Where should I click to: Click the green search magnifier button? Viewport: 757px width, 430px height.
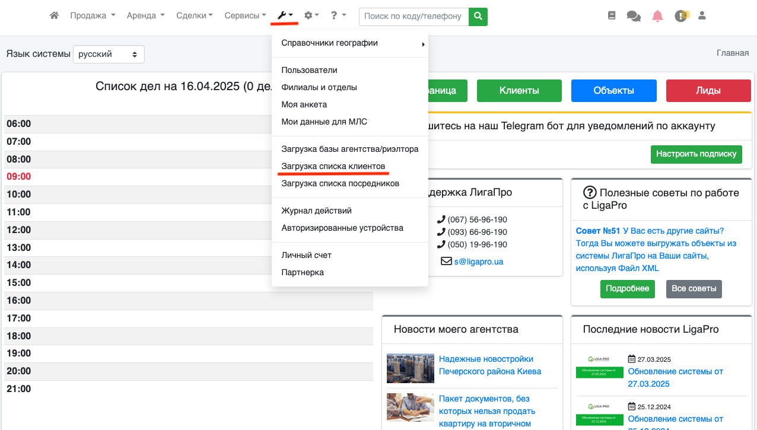coord(478,17)
